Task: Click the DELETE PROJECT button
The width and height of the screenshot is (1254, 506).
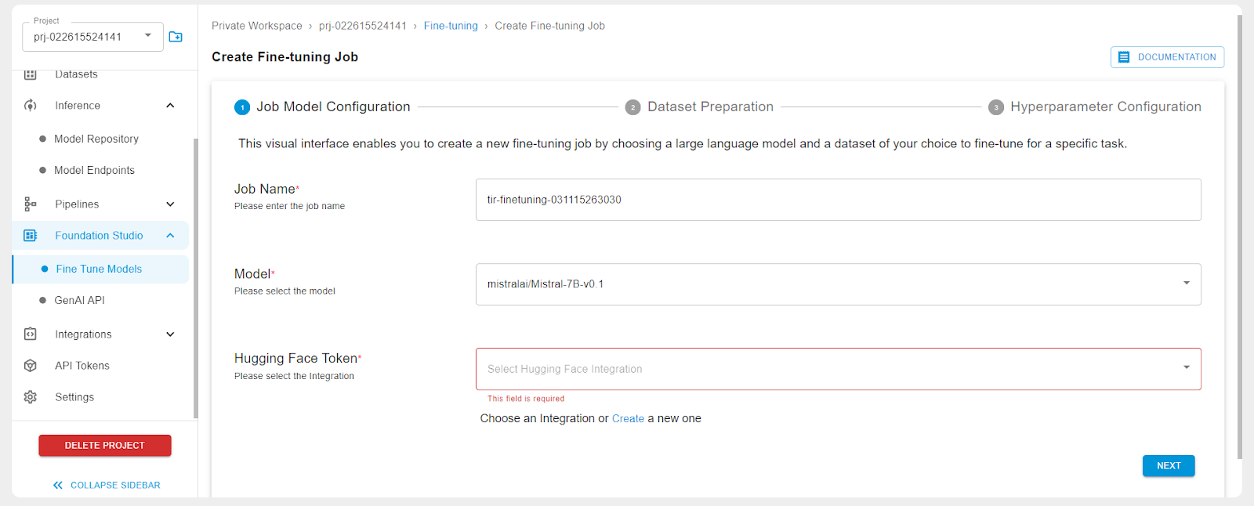Action: tap(105, 446)
